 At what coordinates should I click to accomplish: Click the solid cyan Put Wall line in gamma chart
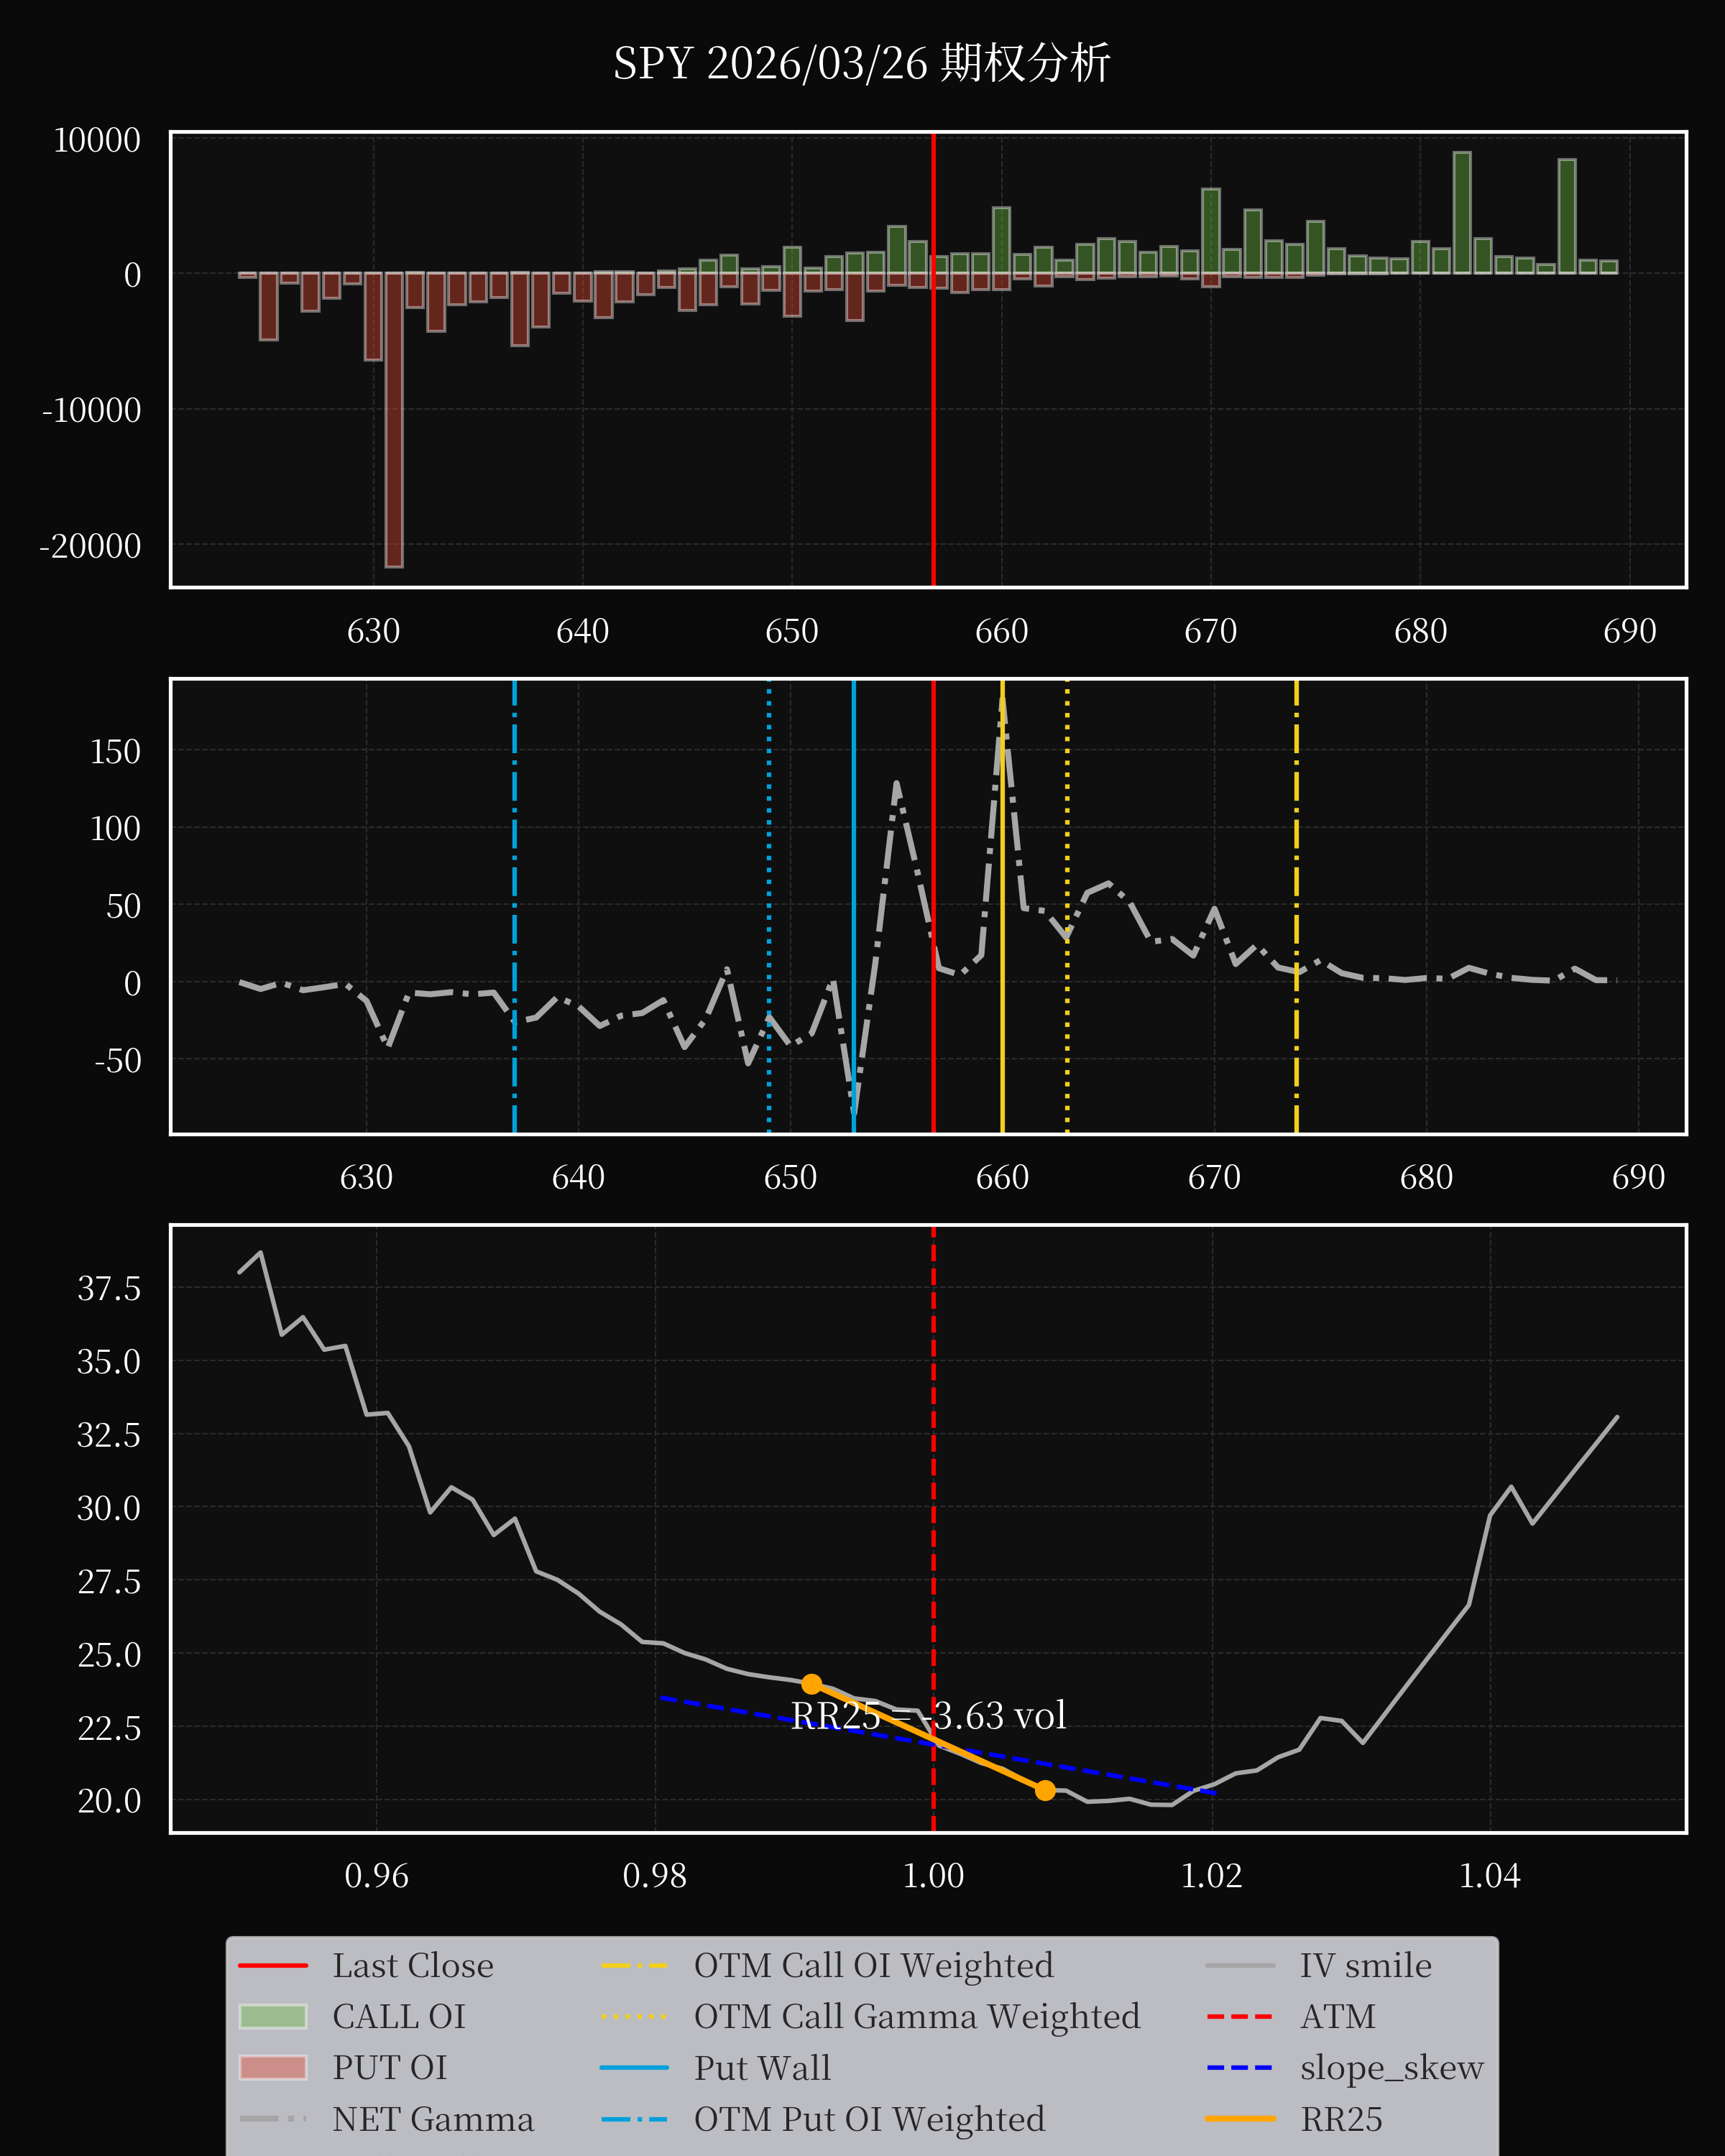(x=853, y=906)
